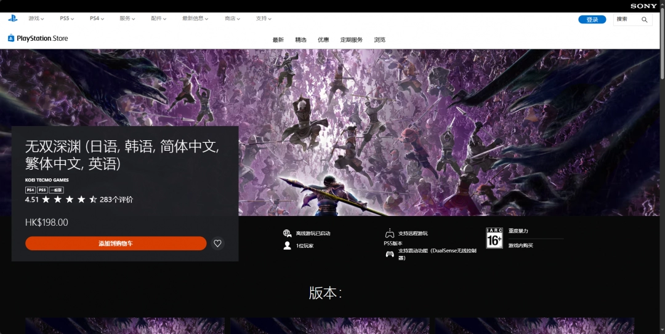The image size is (665, 334).
Task: Click the single player person icon
Action: click(287, 245)
